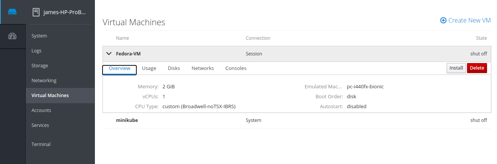This screenshot has height=164, width=497.
Task: Open the Consoles tab
Action: 236,68
